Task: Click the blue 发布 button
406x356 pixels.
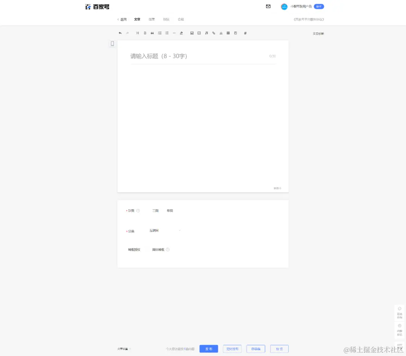Action: click(209, 349)
